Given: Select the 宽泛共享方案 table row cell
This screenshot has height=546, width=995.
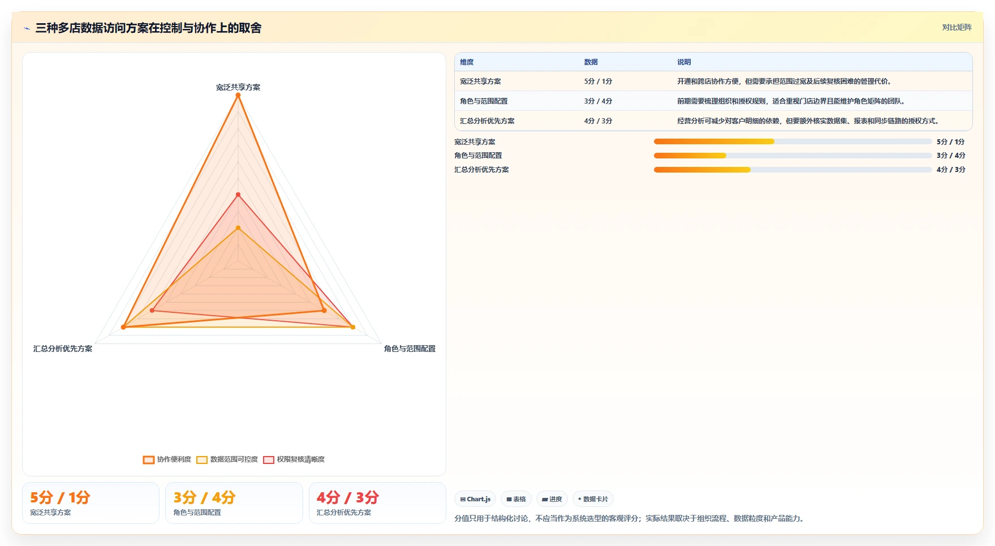Looking at the screenshot, I should (480, 81).
